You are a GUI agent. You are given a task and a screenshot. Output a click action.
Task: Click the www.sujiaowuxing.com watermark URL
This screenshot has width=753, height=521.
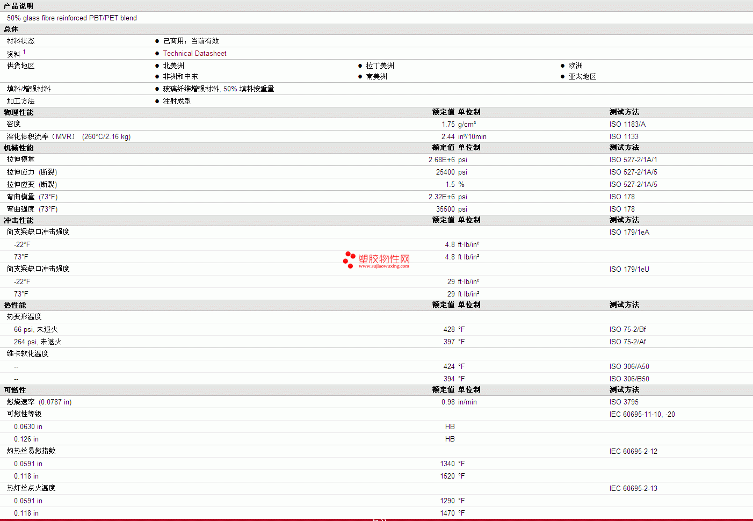[x=383, y=266]
